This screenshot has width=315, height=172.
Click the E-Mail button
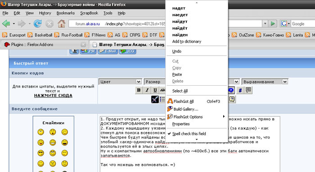pyautogui.click(x=108, y=51)
